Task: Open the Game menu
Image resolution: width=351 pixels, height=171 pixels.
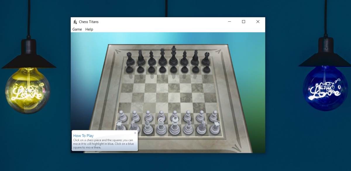Action: [77, 29]
